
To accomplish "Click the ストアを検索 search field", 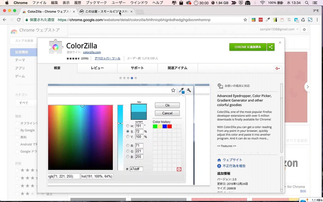I will (24, 41).
